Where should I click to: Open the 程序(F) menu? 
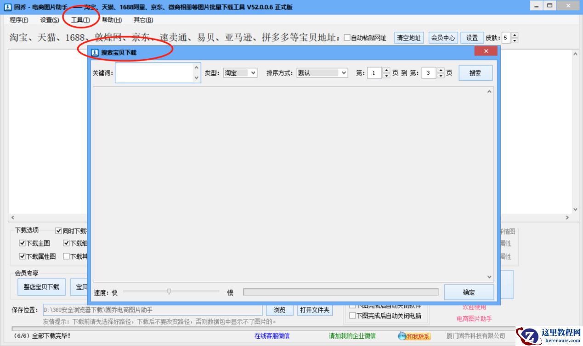pyautogui.click(x=19, y=20)
